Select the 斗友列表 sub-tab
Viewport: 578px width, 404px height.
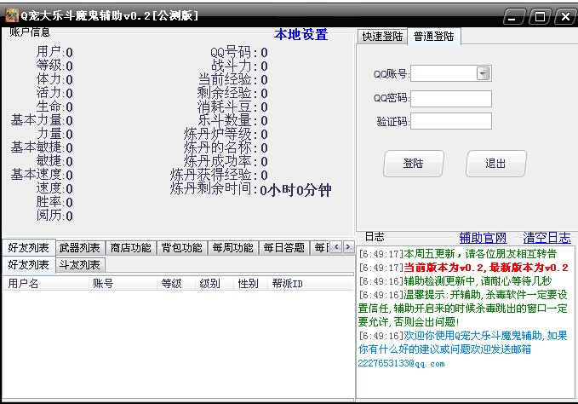(x=80, y=265)
